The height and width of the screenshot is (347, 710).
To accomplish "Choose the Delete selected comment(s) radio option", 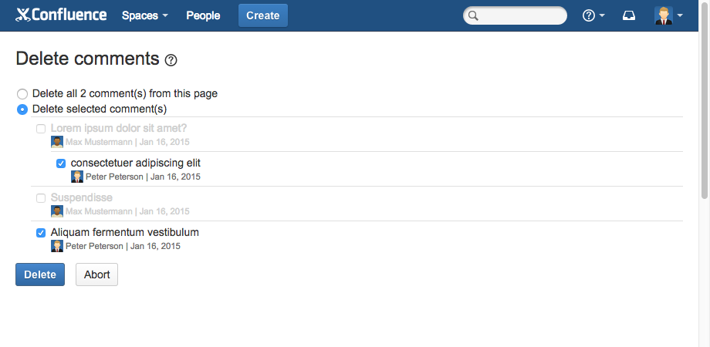I will [22, 109].
